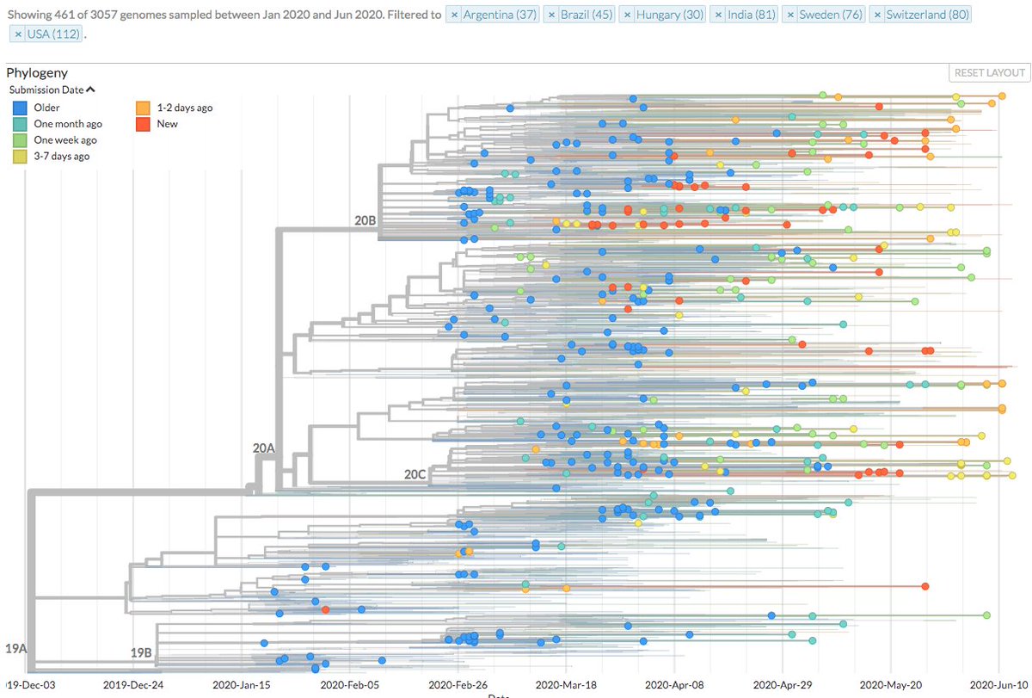Image resolution: width=1032 pixels, height=698 pixels.
Task: Click the 2020-Apr-29 date axis label
Action: click(783, 684)
